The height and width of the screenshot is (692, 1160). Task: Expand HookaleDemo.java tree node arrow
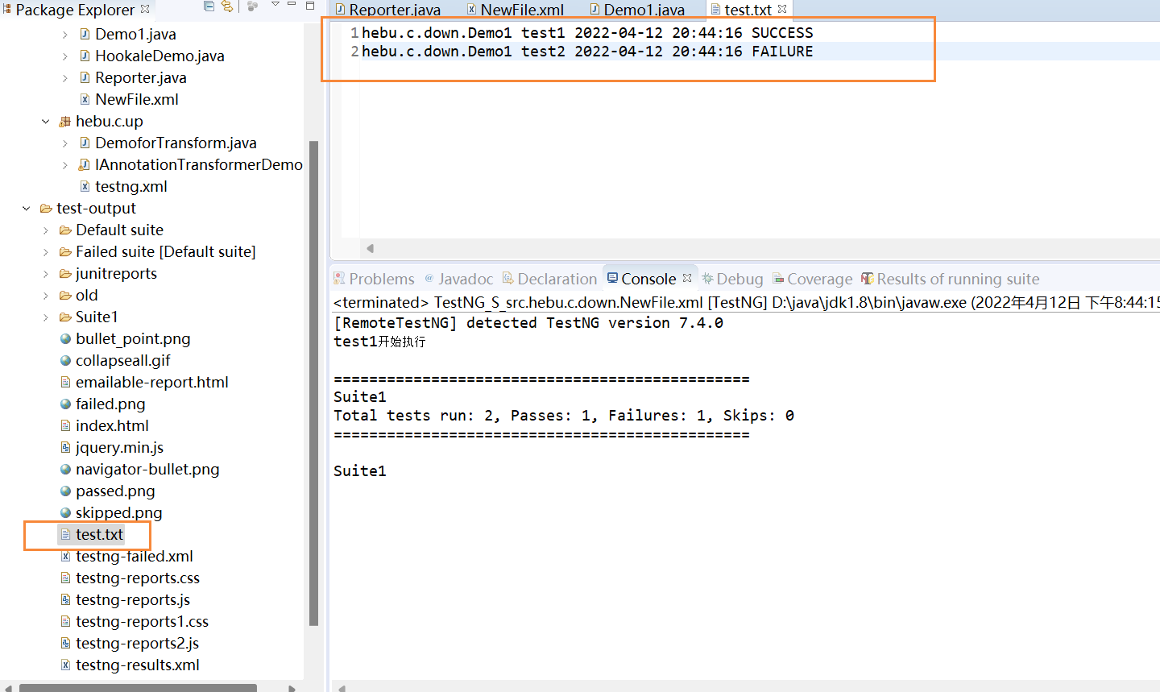click(x=65, y=56)
